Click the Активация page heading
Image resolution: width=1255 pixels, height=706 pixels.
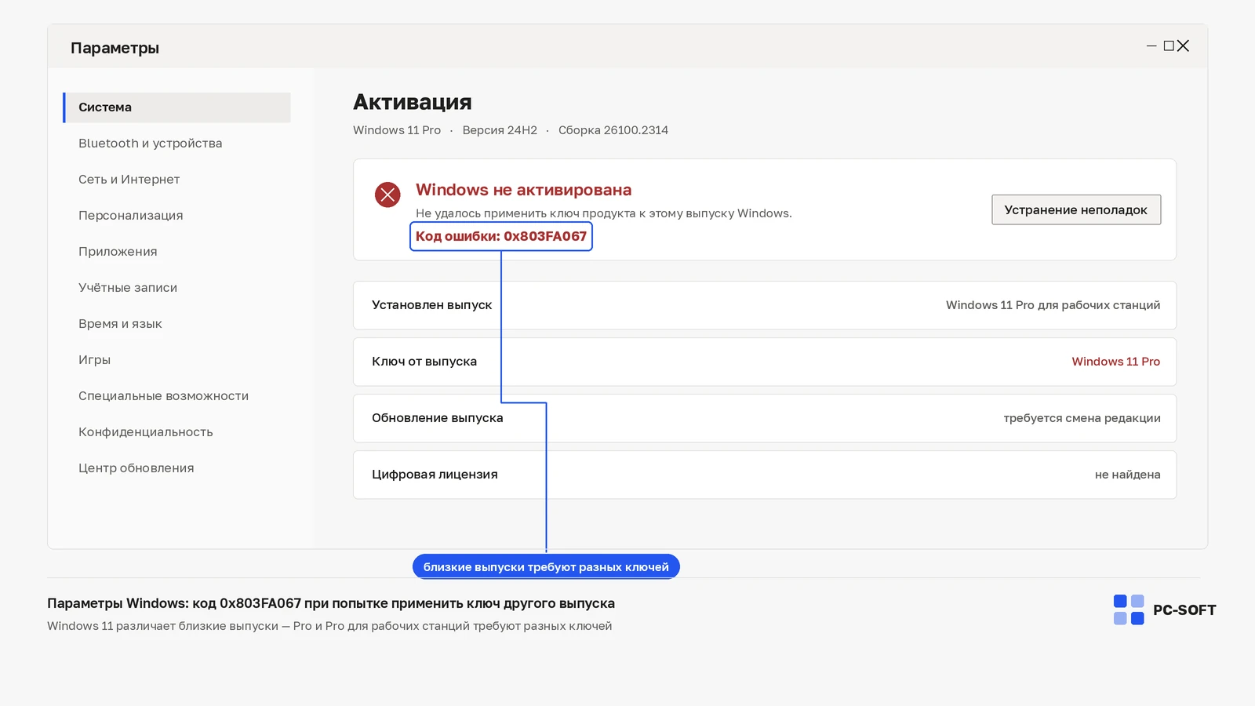click(x=413, y=102)
